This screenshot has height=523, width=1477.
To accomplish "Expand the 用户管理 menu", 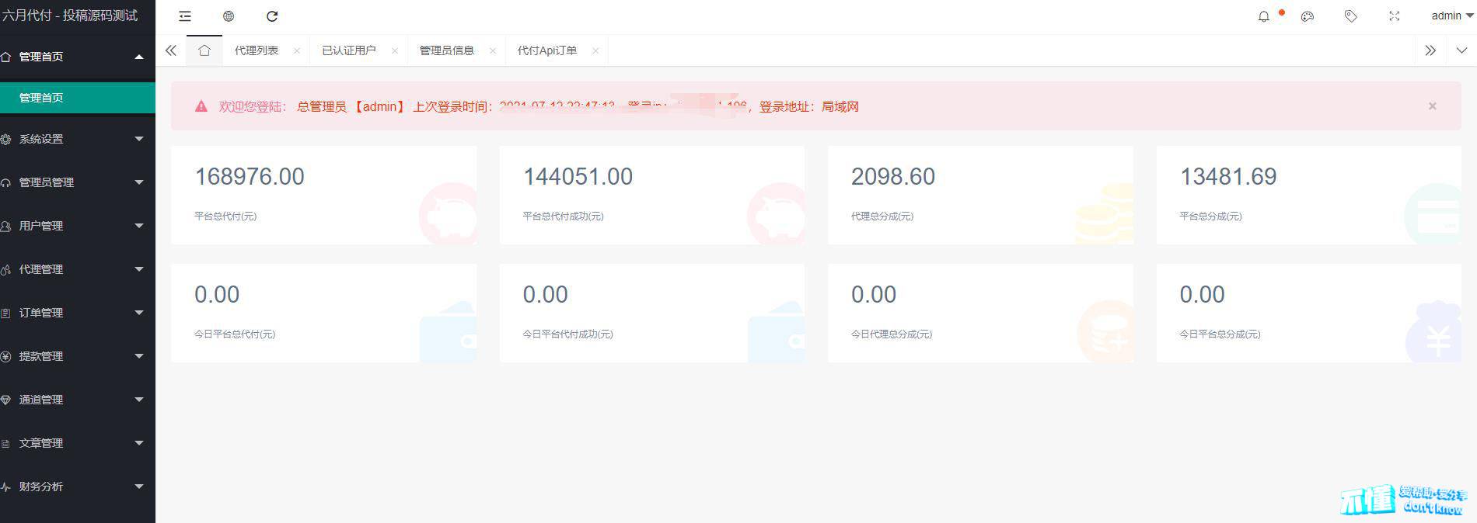I will click(x=78, y=226).
